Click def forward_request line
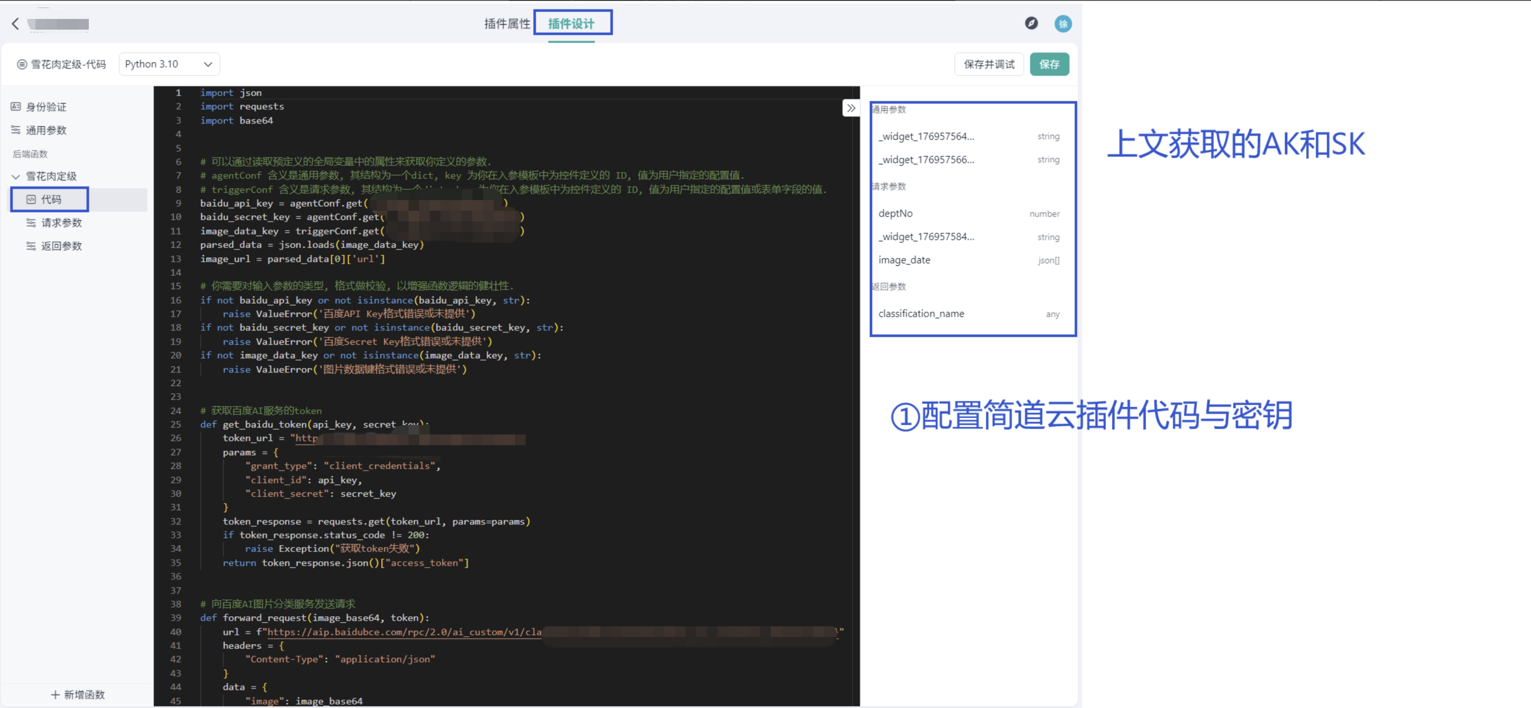 pos(314,617)
